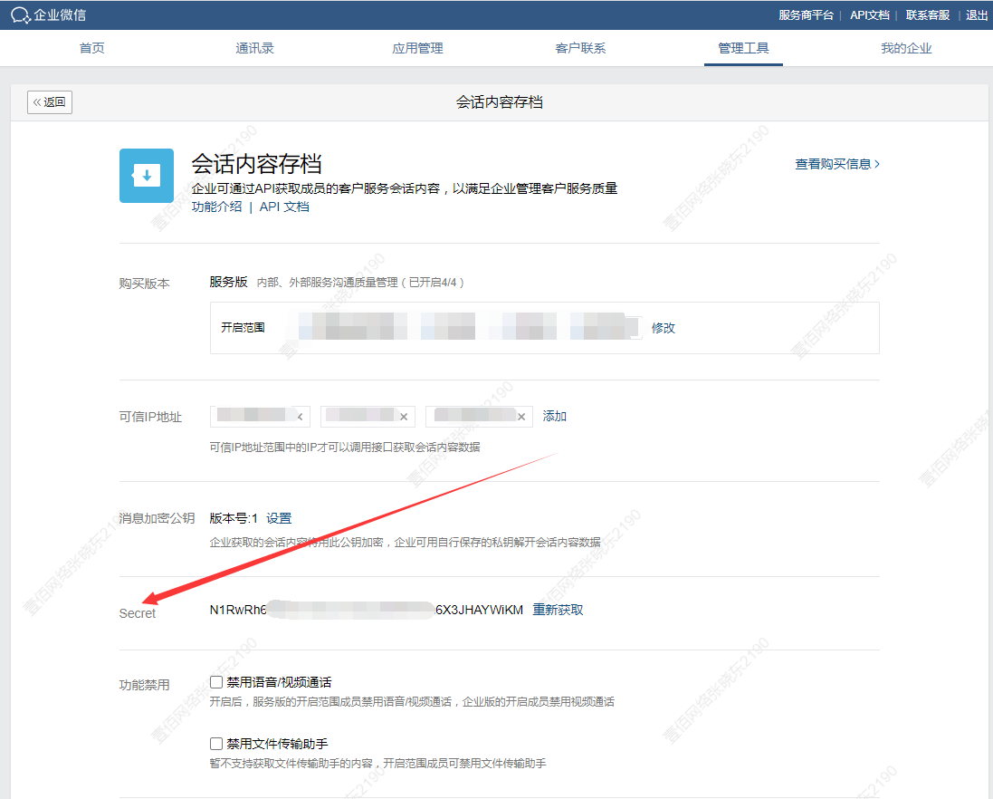Go to 我的企业 tab

[906, 48]
